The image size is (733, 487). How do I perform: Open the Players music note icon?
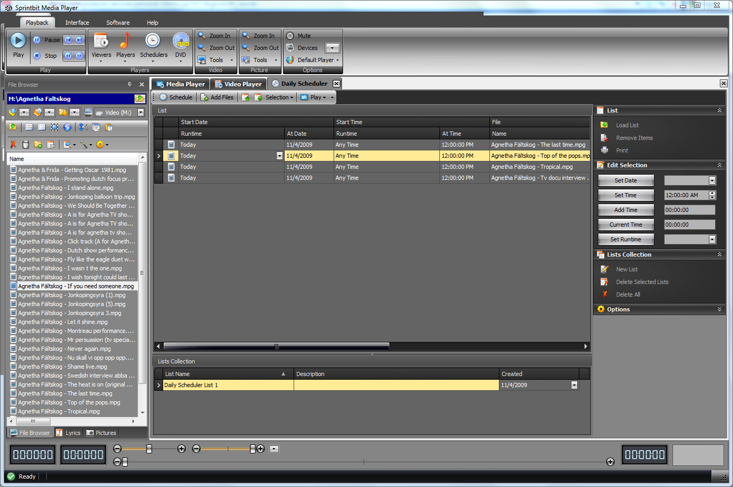(x=125, y=40)
